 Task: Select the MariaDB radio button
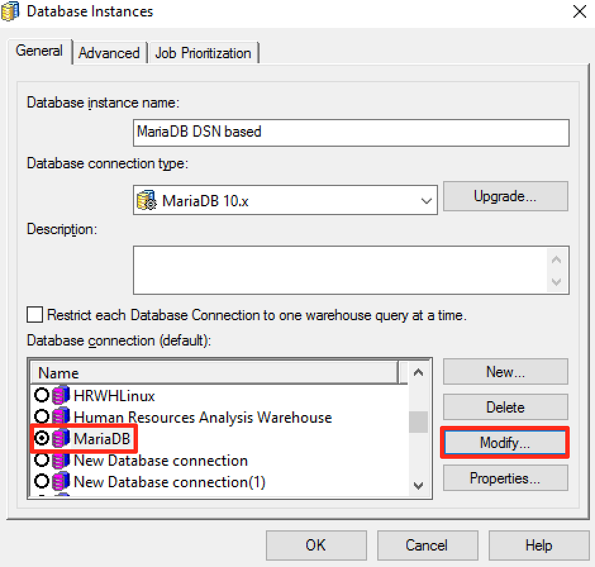pos(41,438)
